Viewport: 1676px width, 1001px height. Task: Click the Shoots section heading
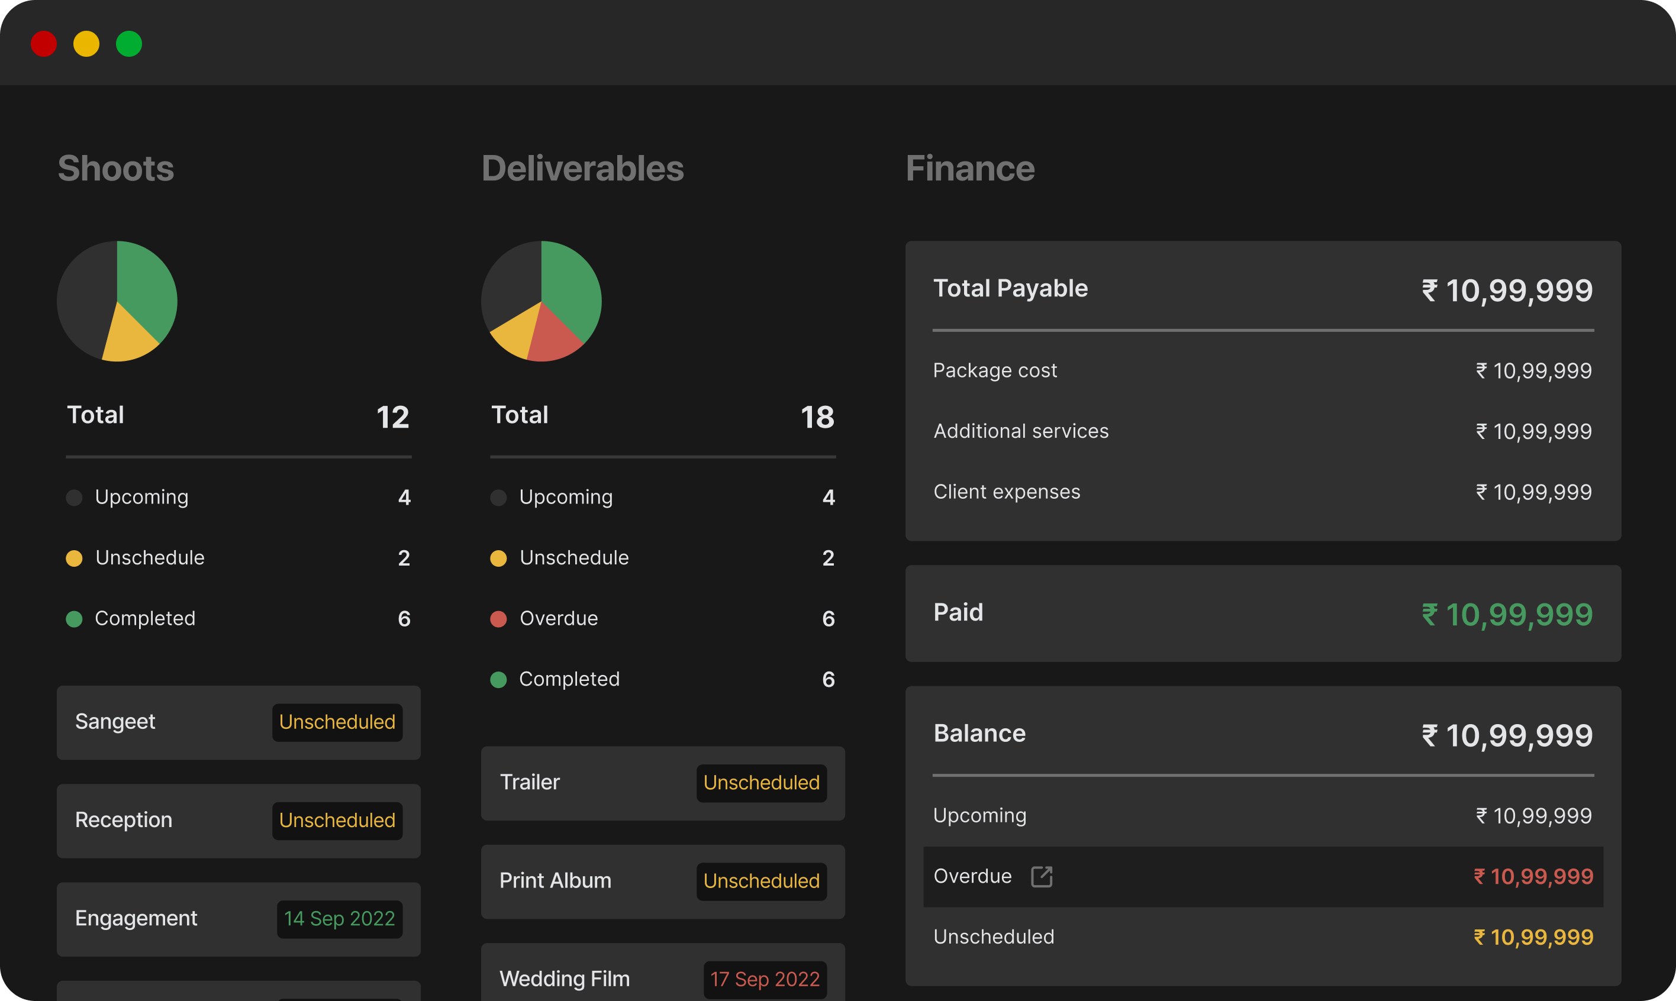coord(116,168)
